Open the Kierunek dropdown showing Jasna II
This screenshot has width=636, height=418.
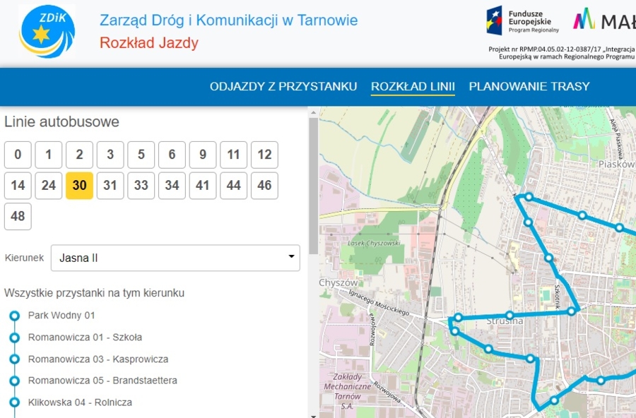(x=175, y=258)
